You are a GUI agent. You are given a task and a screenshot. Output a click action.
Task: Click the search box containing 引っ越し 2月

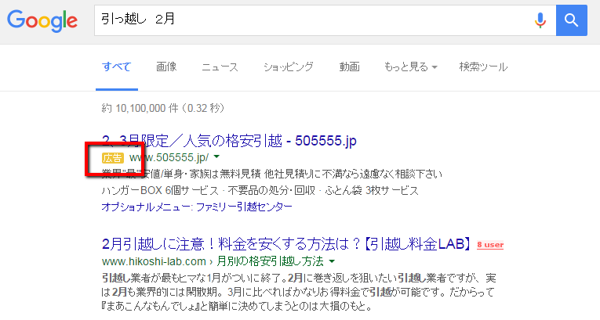click(x=325, y=20)
